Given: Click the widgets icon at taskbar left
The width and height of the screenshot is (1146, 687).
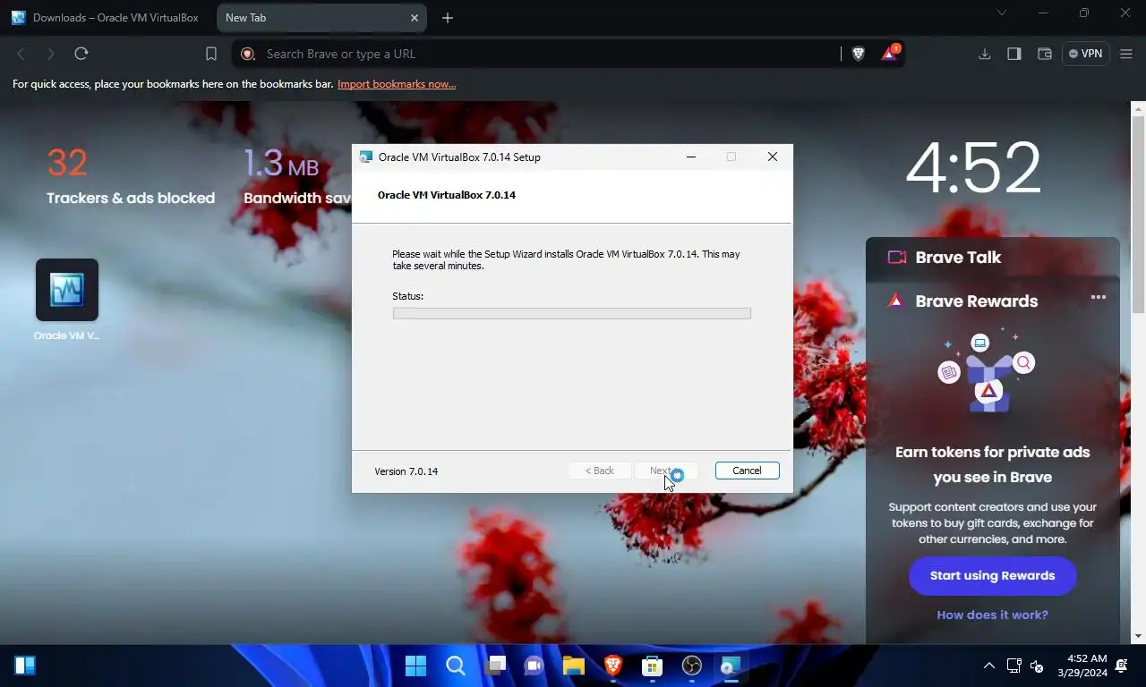Looking at the screenshot, I should (x=25, y=666).
